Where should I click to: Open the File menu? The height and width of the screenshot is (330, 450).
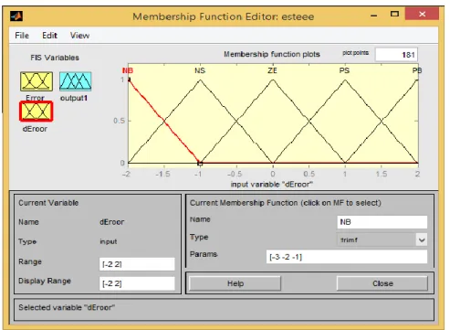22,36
